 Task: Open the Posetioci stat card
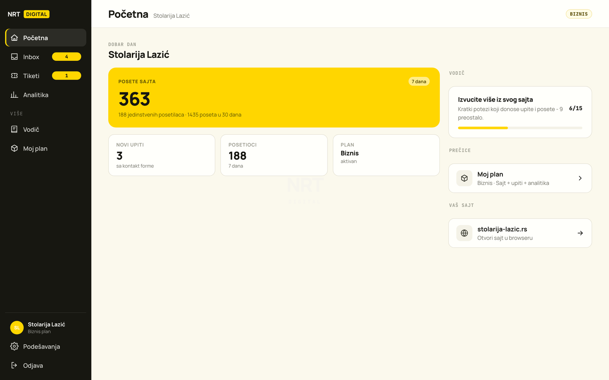coord(274,155)
